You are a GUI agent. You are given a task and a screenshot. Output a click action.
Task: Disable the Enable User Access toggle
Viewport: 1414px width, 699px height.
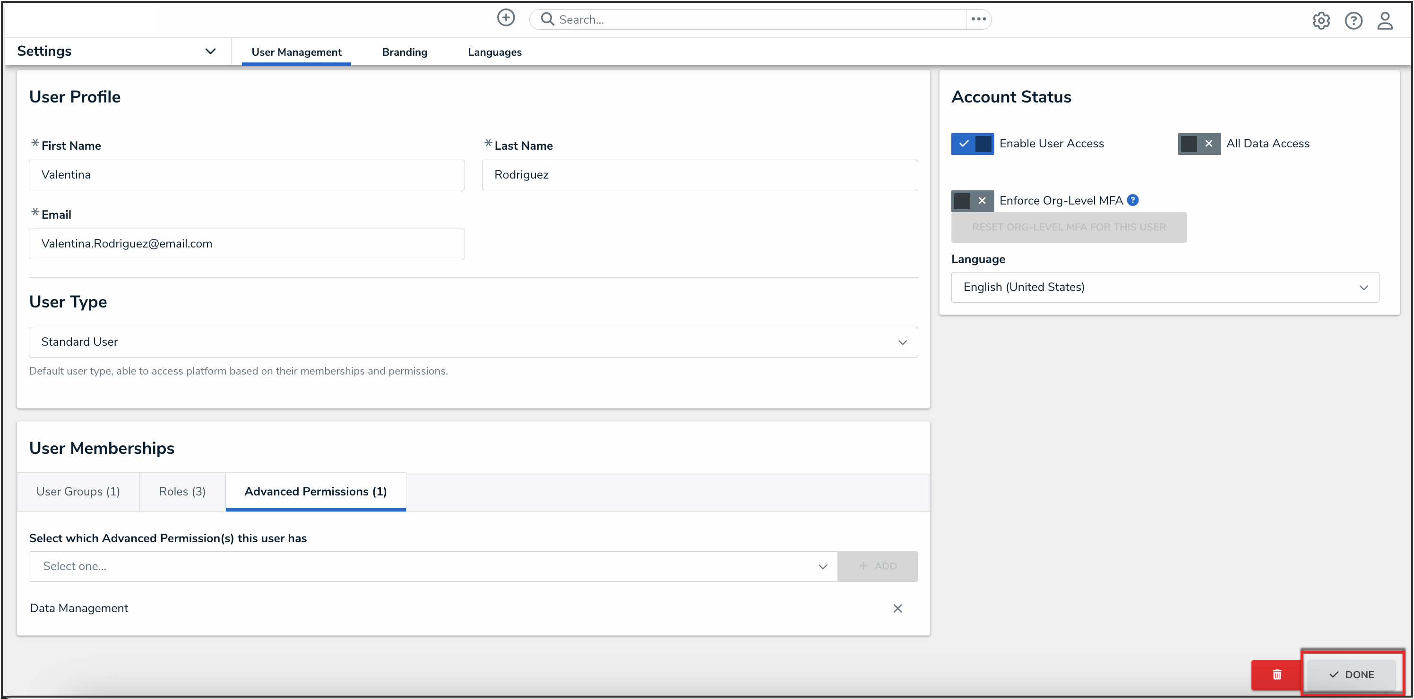tap(972, 144)
